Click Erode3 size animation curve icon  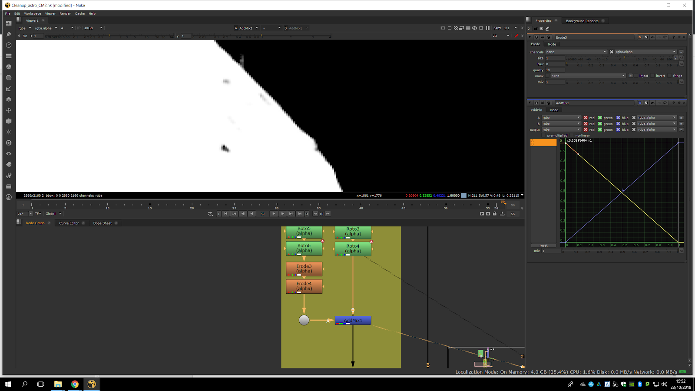coord(681,58)
